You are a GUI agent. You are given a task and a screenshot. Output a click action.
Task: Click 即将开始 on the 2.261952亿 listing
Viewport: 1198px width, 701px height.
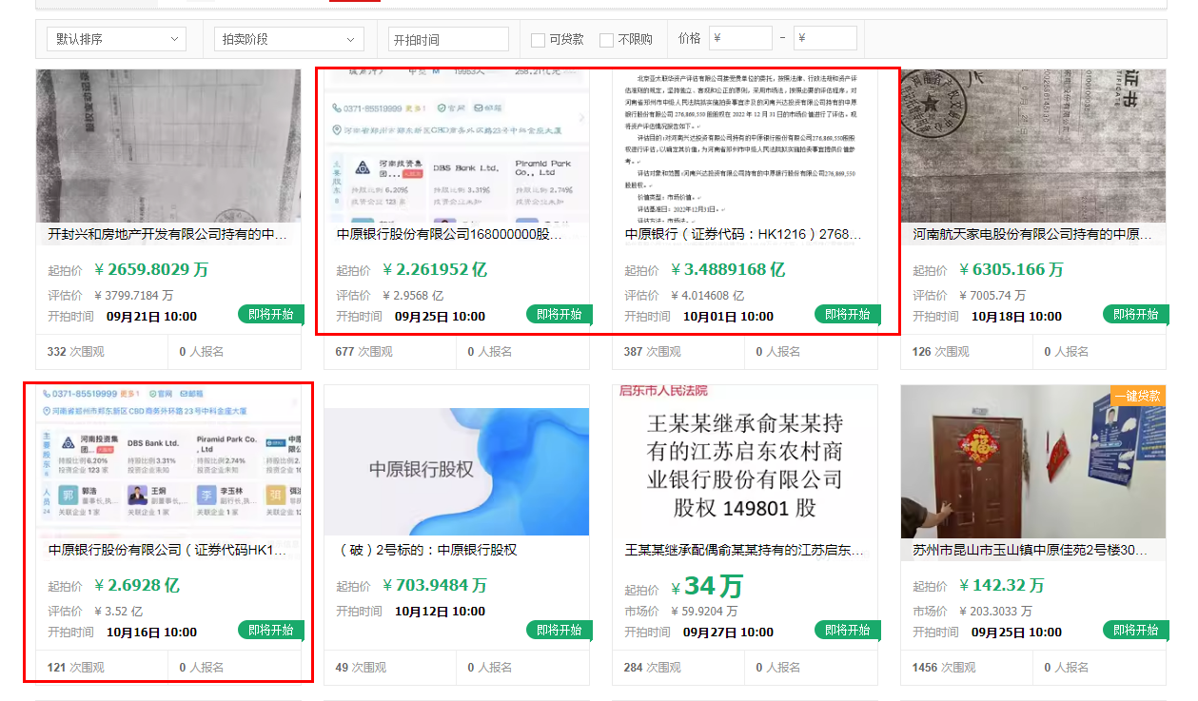tap(560, 315)
